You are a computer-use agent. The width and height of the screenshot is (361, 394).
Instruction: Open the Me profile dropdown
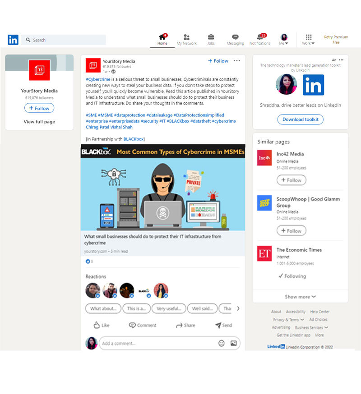[284, 40]
